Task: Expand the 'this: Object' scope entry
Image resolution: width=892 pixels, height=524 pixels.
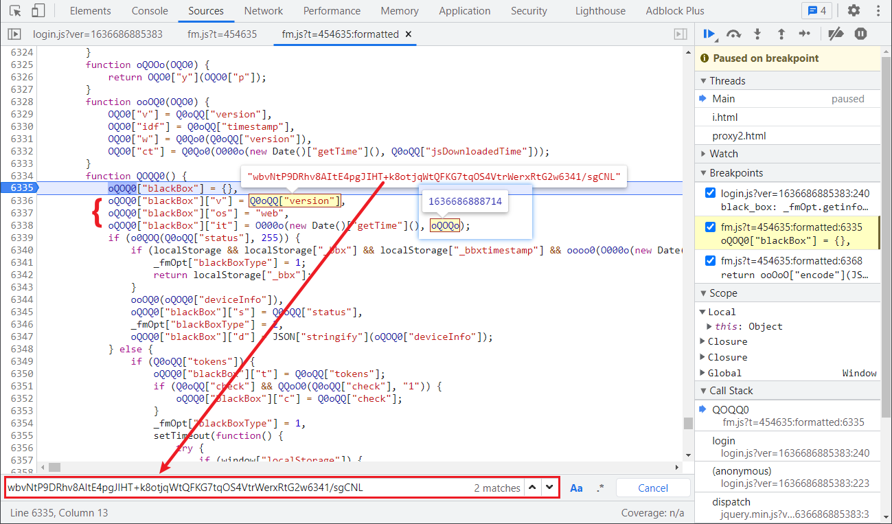Action: [x=710, y=327]
